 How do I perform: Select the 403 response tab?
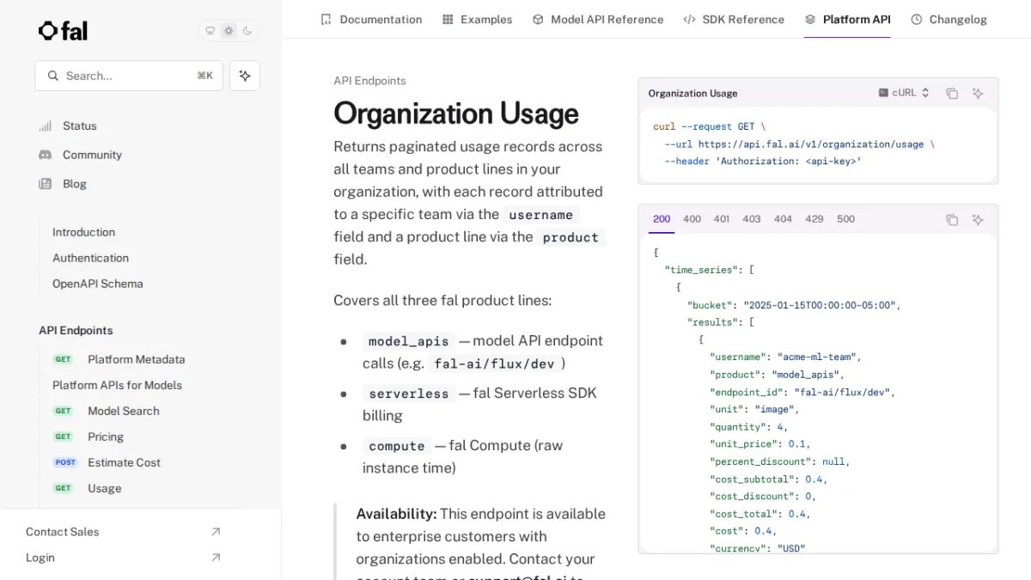752,219
